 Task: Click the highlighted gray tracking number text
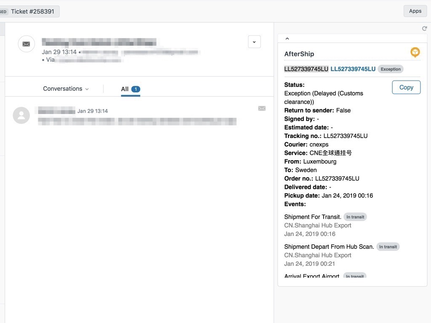306,69
